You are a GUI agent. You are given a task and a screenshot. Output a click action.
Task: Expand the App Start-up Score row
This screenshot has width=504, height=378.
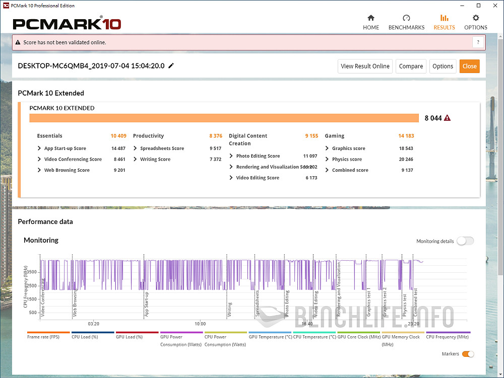pos(40,148)
